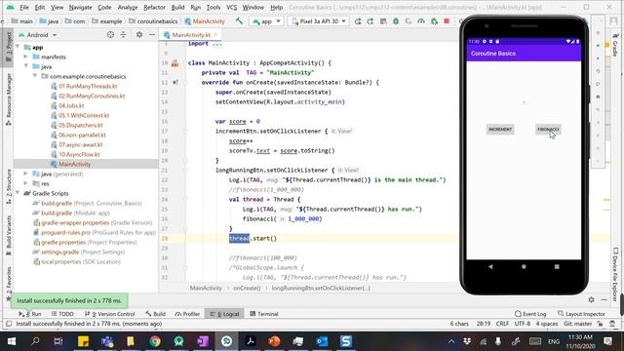Click onCreate() in the breadcrumb bar

247,288
